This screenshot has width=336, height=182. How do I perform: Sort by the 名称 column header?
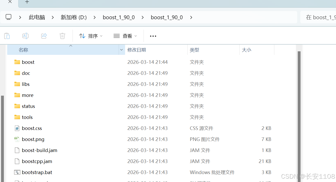[x=63, y=50]
